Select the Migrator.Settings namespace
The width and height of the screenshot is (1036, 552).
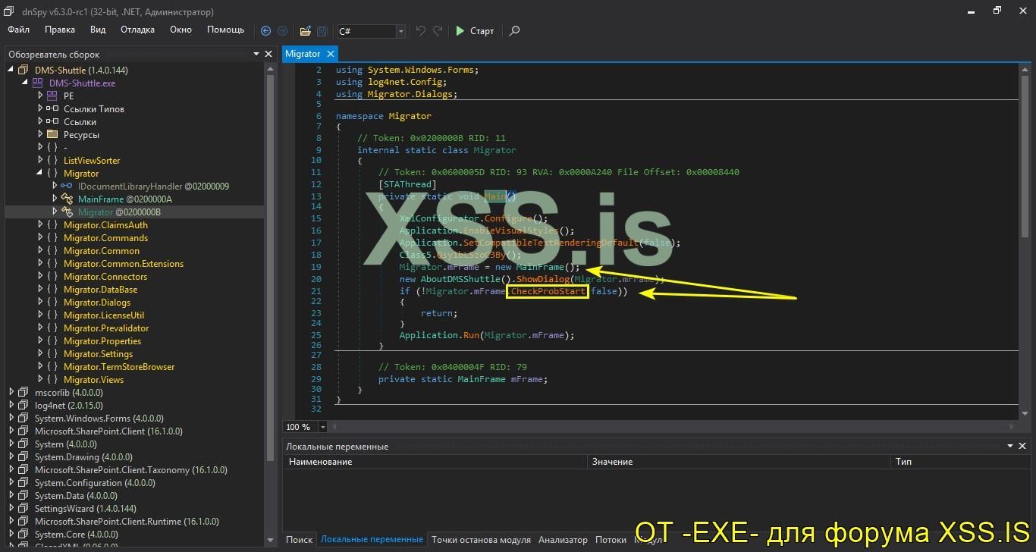pos(98,354)
